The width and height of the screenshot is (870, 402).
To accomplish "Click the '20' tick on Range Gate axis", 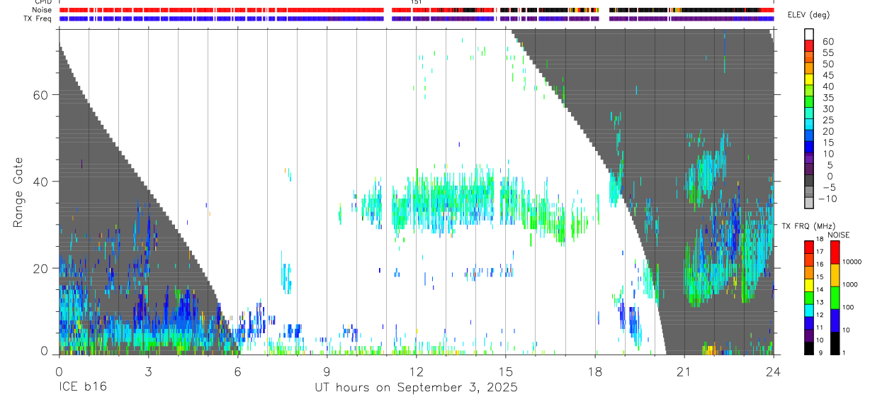I will tap(43, 268).
